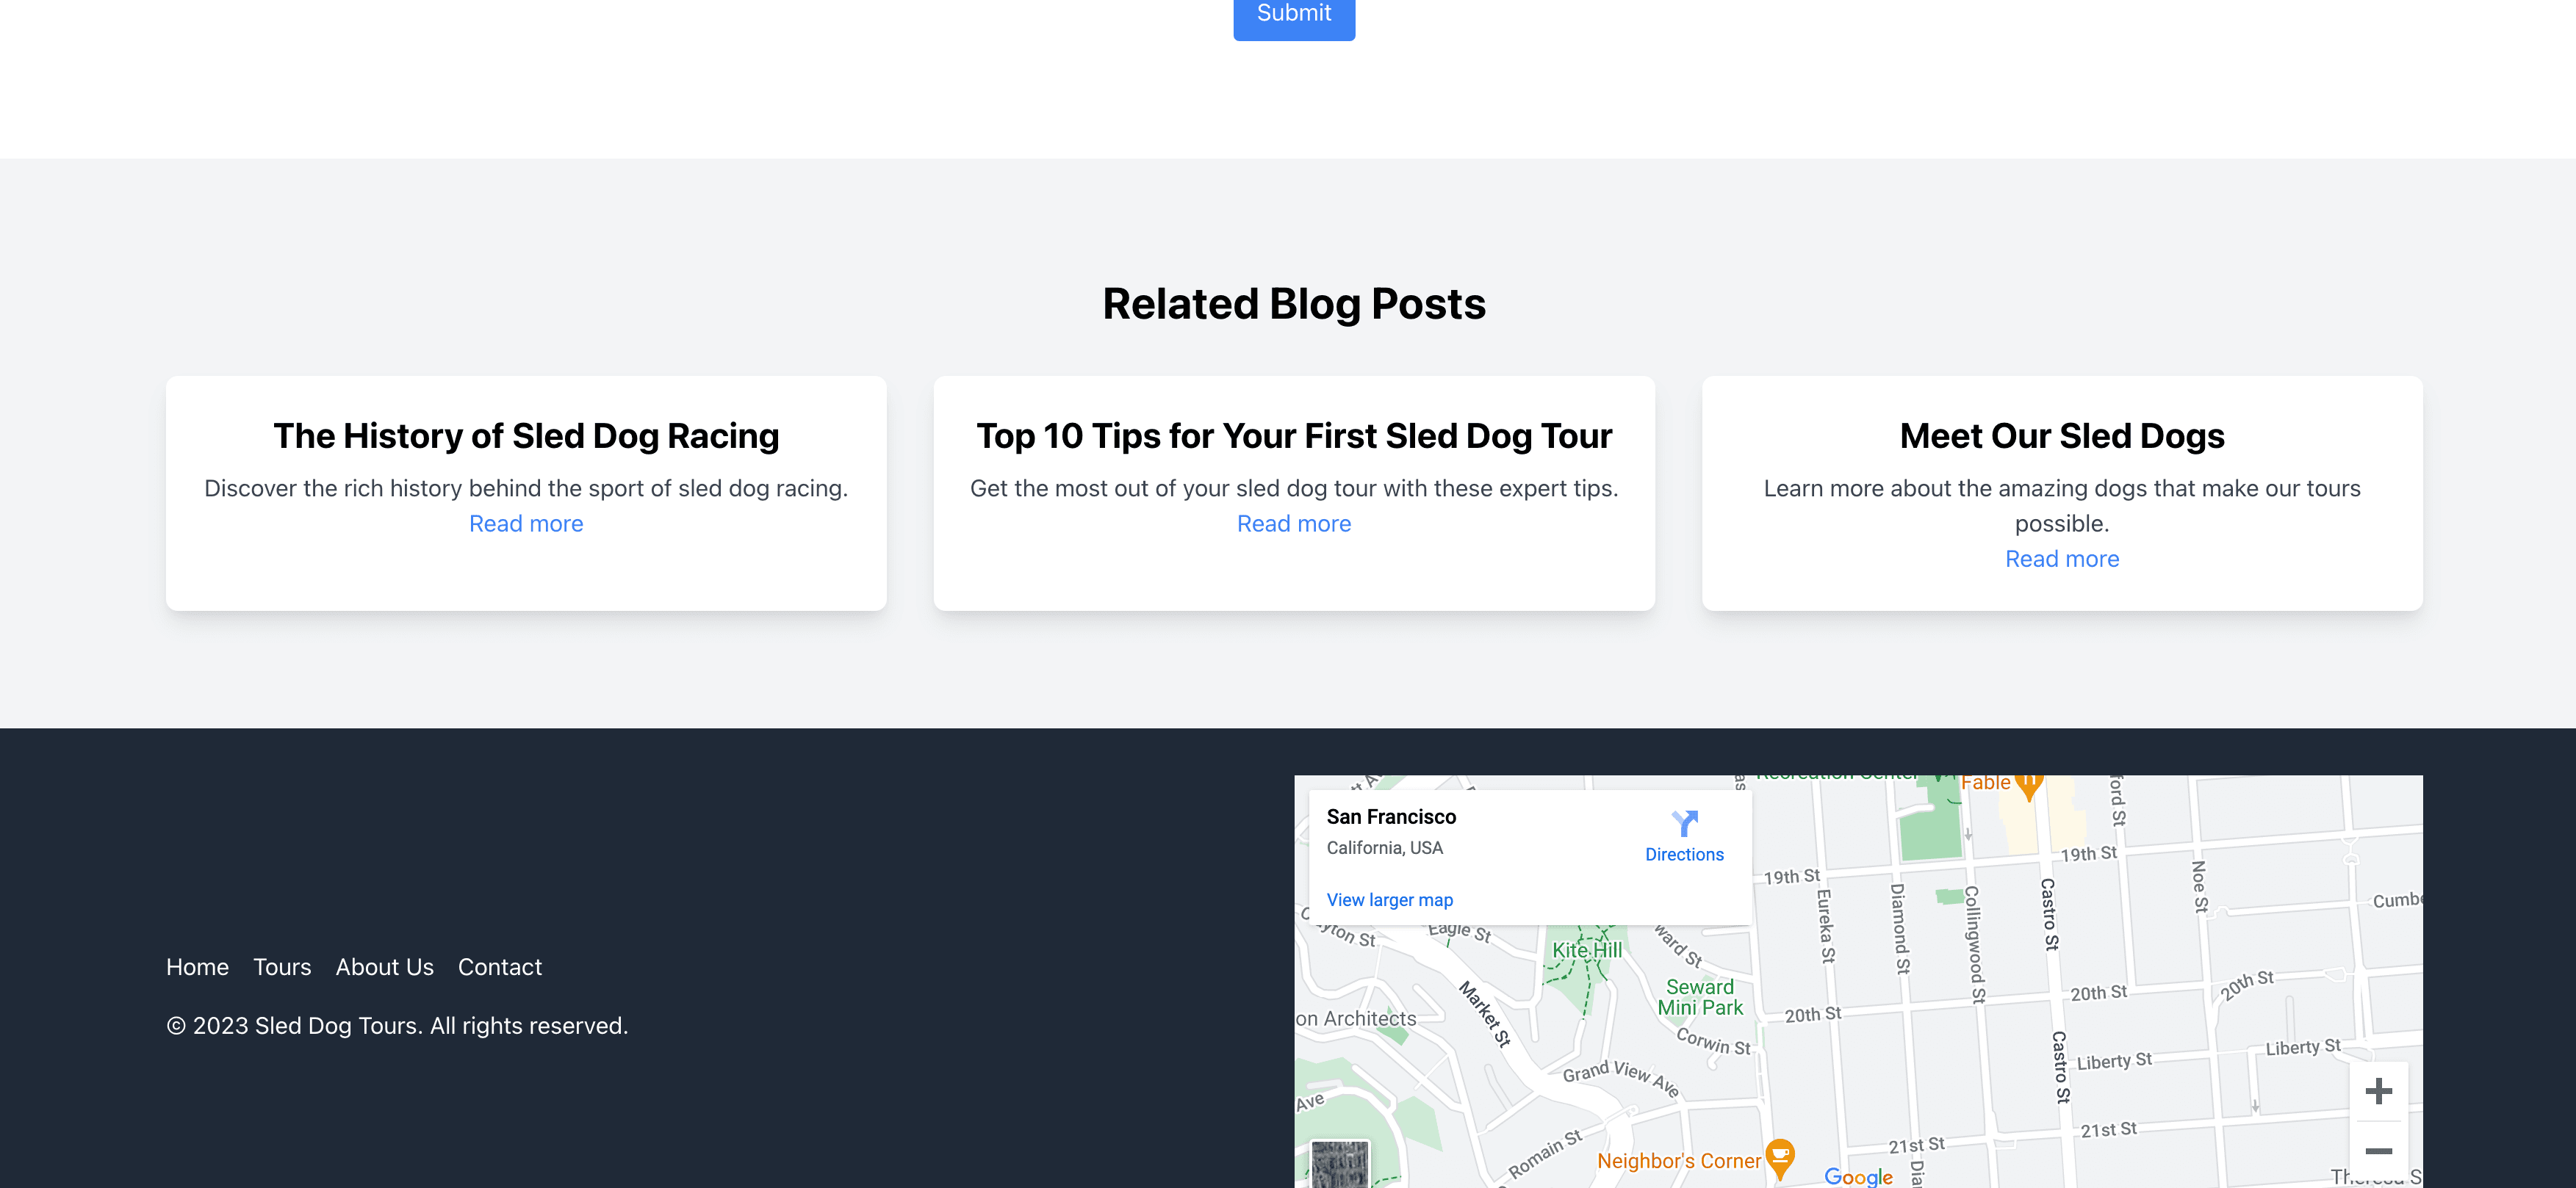The image size is (2576, 1188).
Task: Select the Kite Hill label on map
Action: 1587,950
